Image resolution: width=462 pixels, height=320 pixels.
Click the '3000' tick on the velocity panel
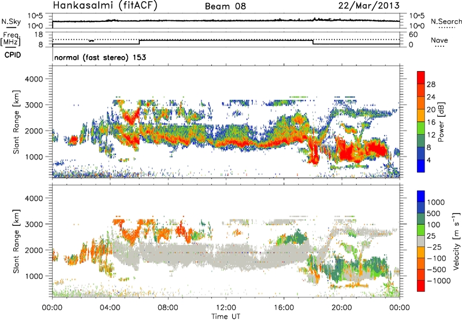tap(34, 224)
